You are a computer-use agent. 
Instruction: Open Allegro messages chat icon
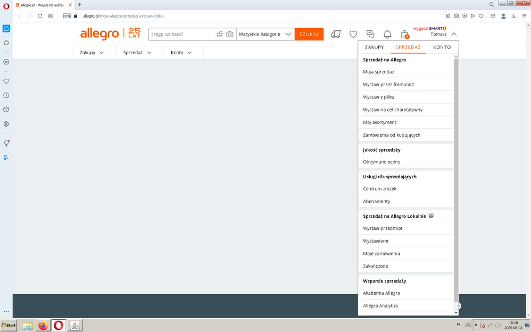pyautogui.click(x=370, y=34)
